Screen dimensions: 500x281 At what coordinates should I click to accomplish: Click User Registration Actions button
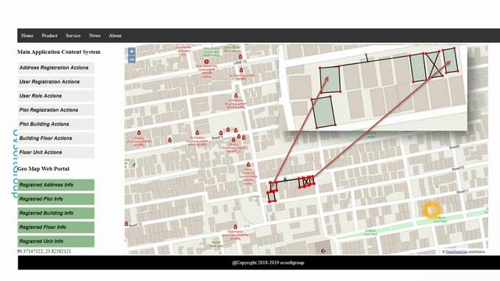[55, 81]
